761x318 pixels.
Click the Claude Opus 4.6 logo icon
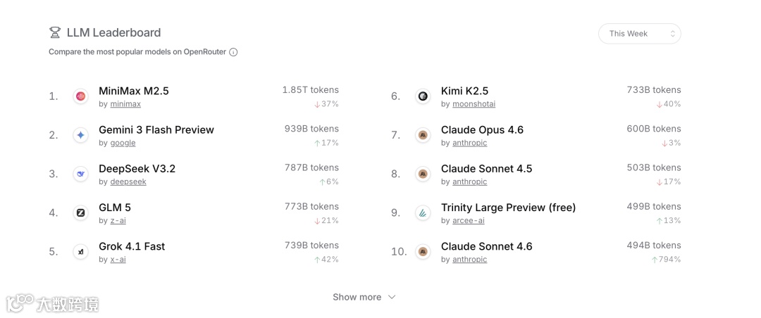(x=423, y=135)
